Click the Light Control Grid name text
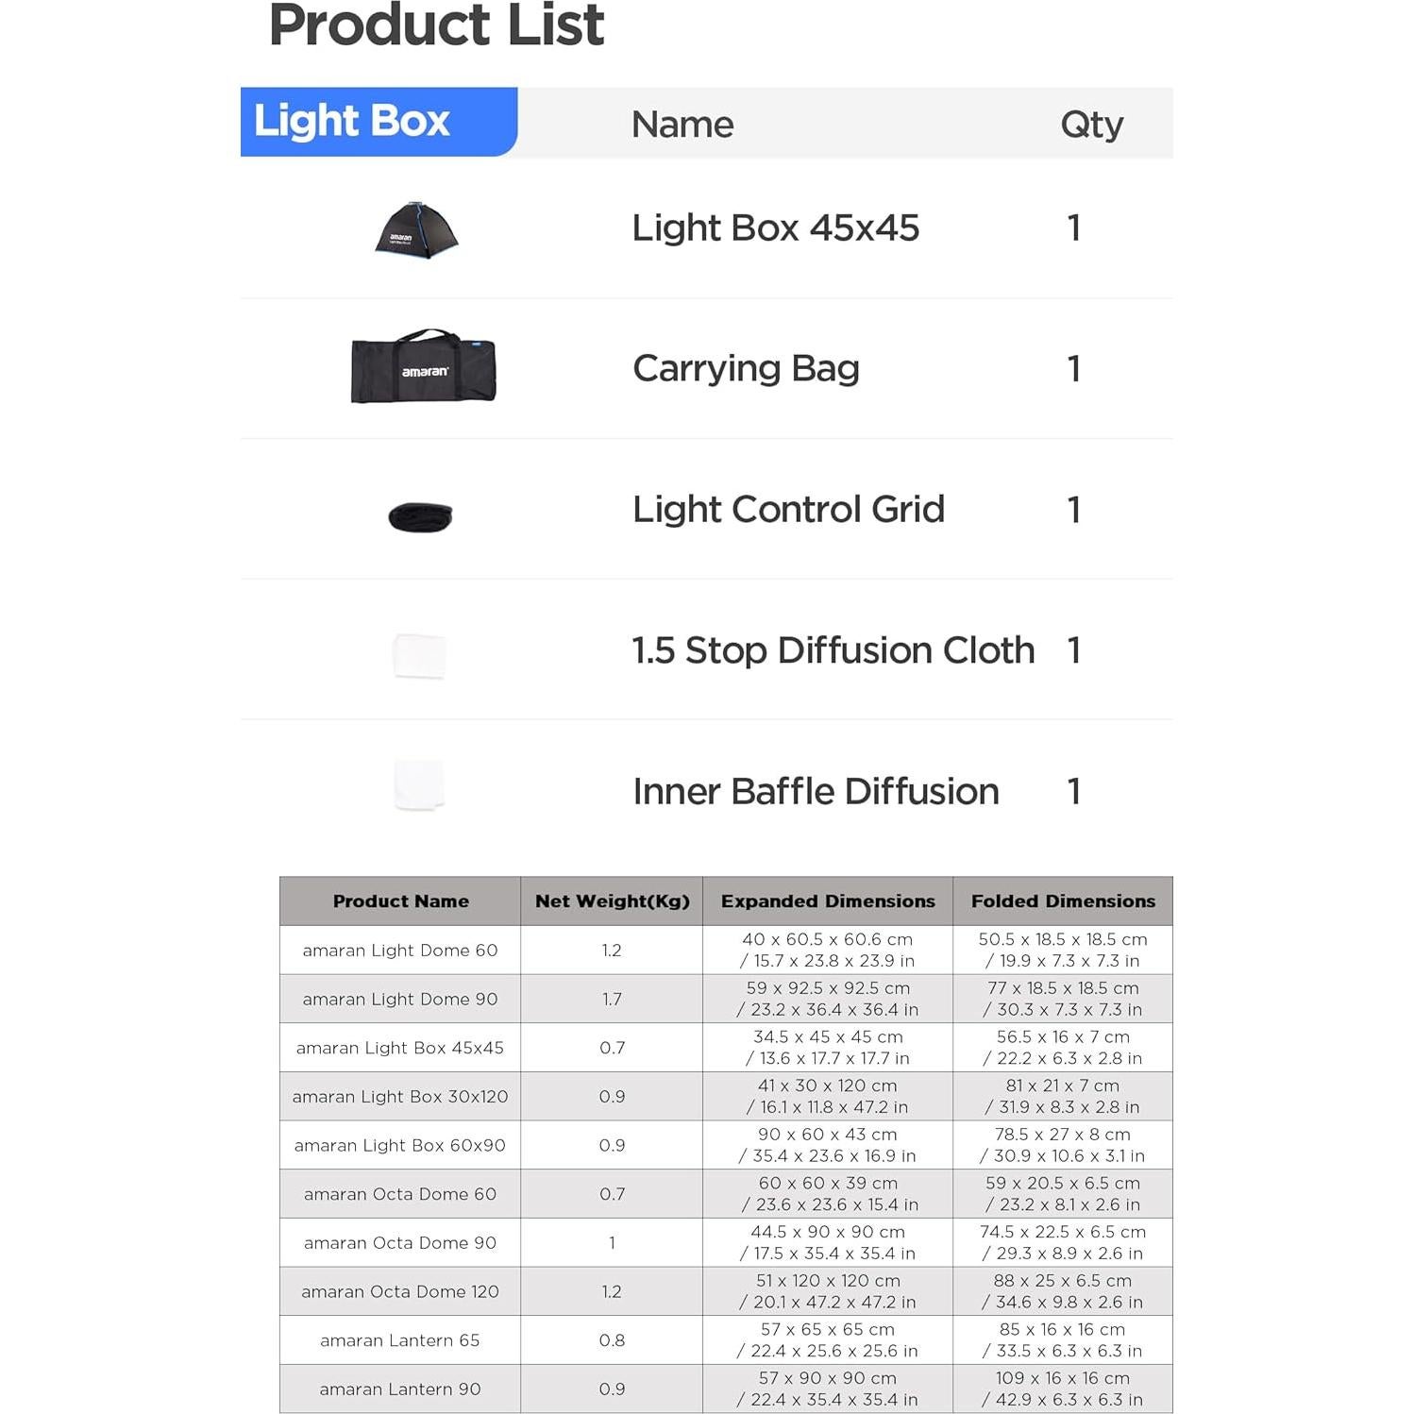 click(788, 509)
